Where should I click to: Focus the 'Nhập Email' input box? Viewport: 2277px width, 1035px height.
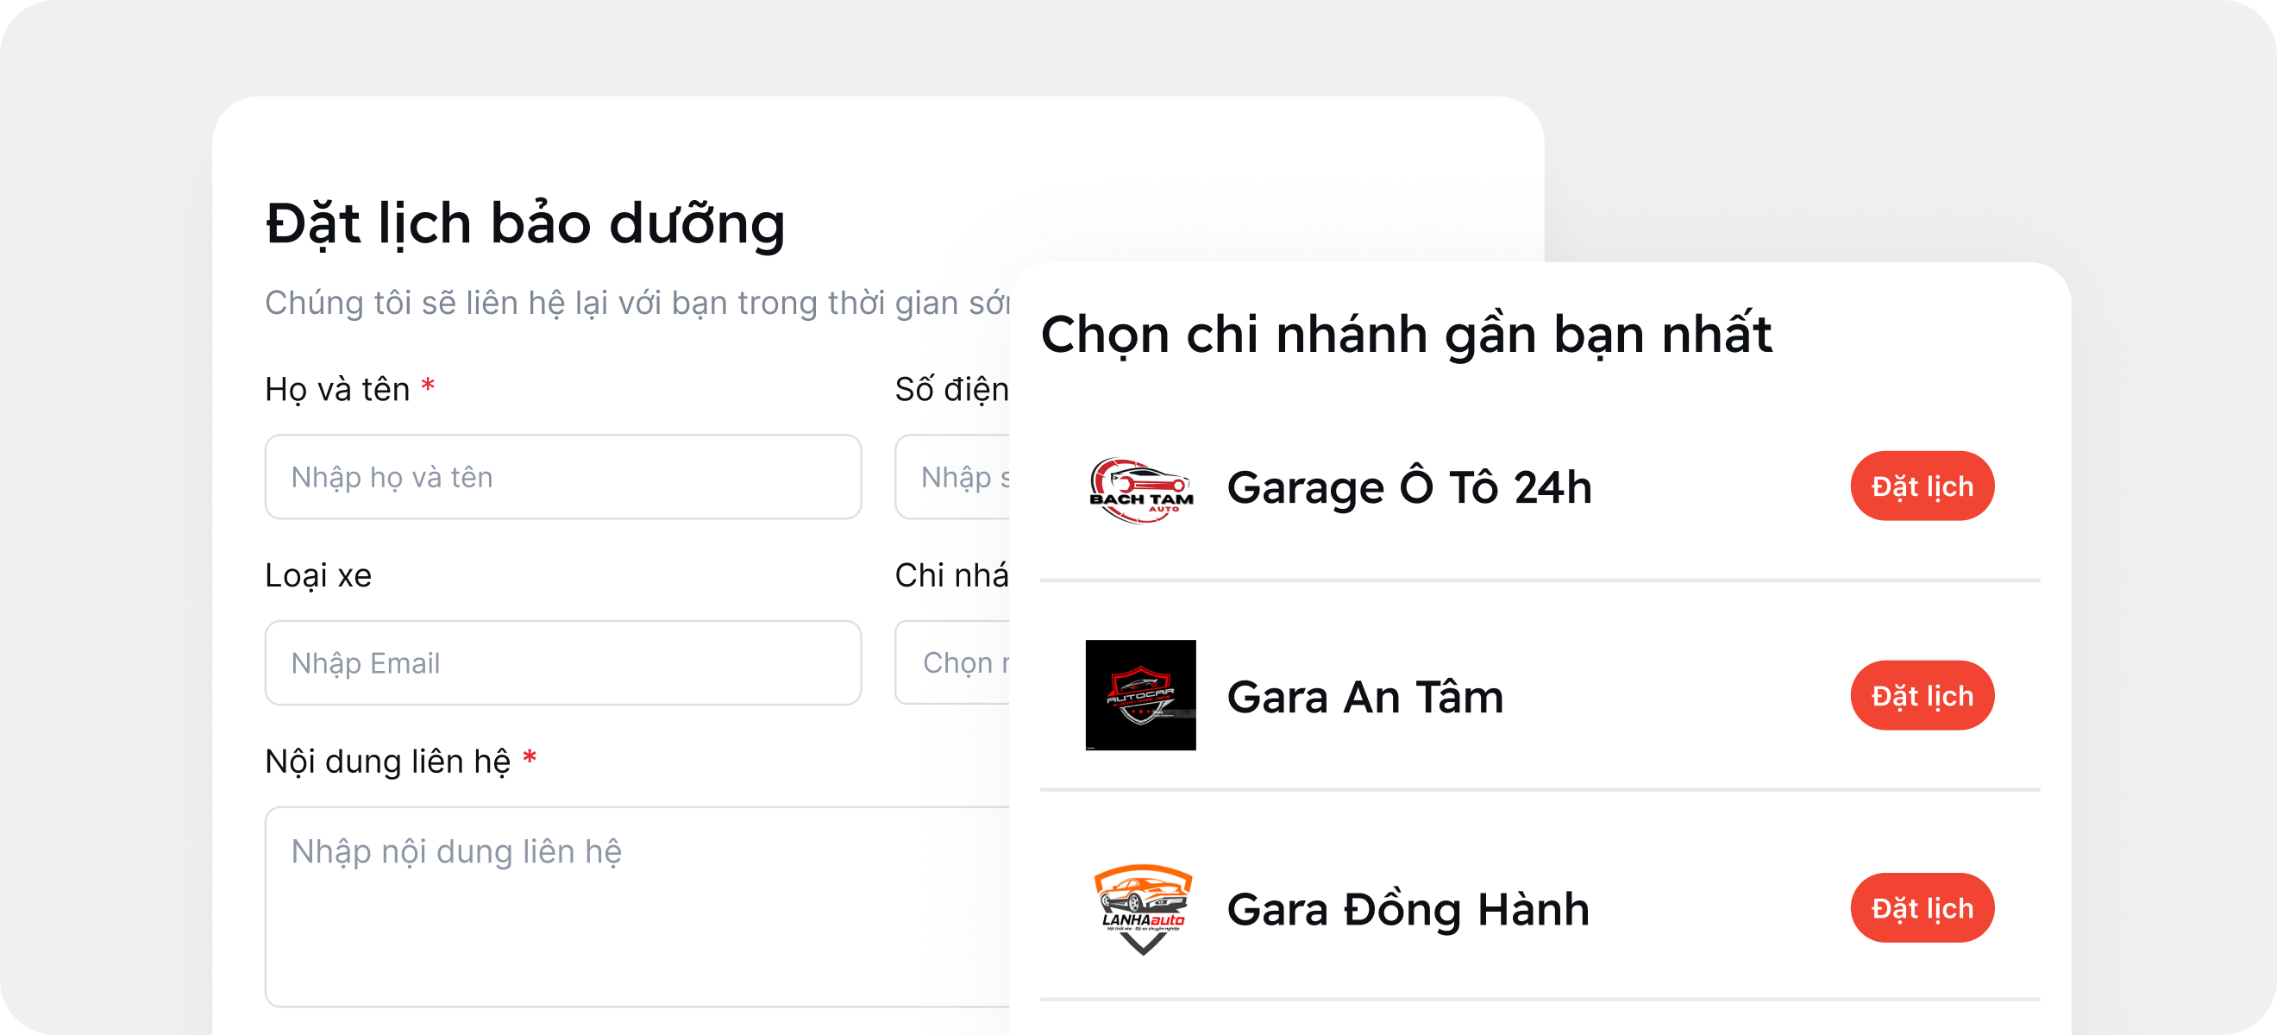click(x=563, y=663)
